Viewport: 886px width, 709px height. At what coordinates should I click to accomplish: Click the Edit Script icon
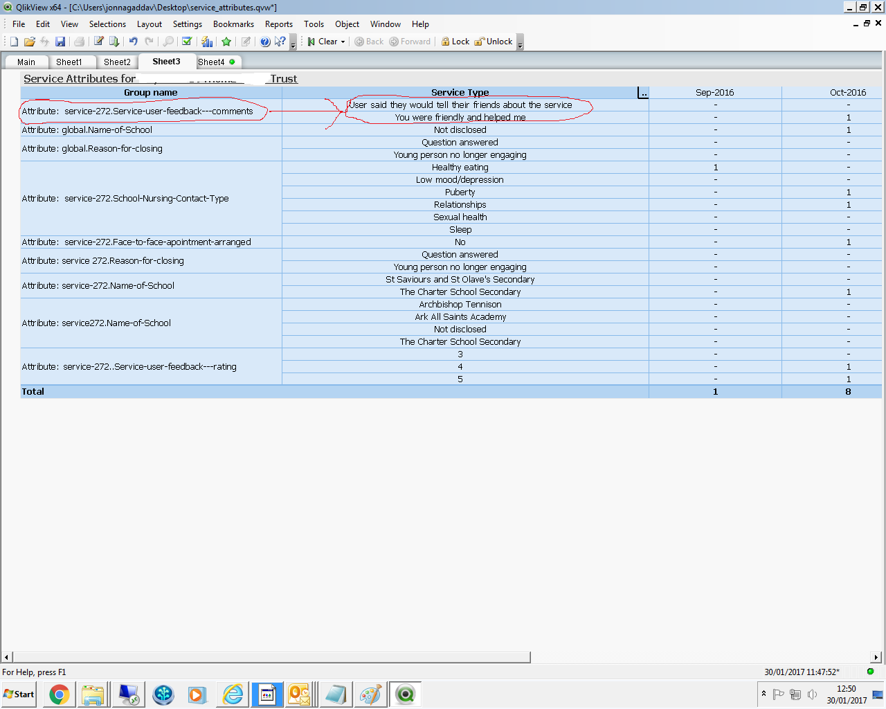tap(98, 42)
